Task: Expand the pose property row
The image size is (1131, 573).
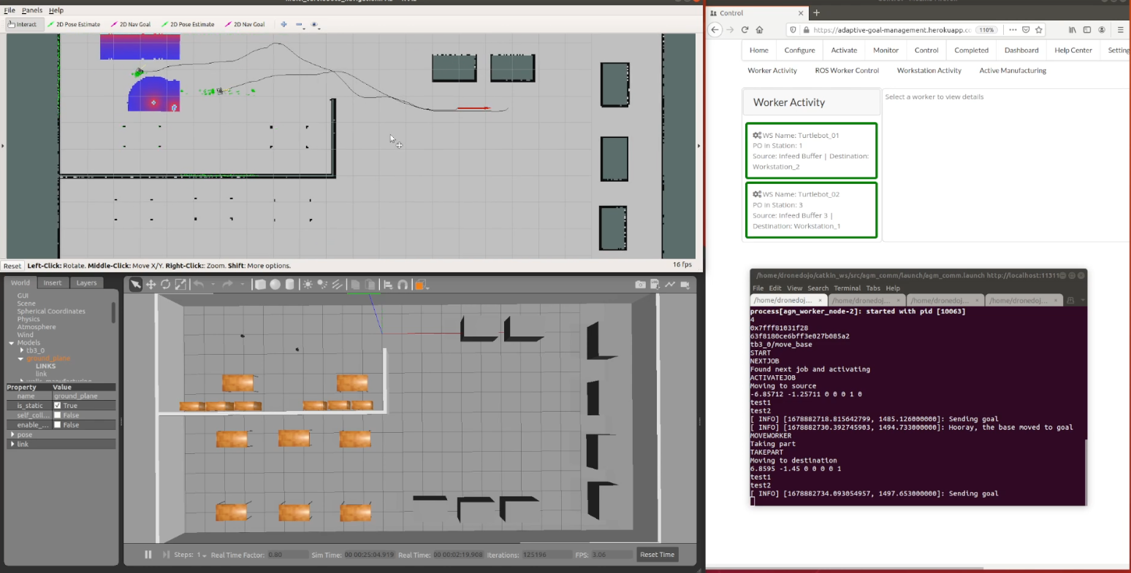Action: click(x=12, y=435)
